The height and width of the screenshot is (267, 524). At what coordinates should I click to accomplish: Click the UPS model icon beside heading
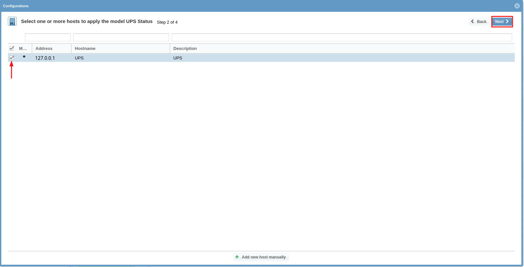[12, 22]
